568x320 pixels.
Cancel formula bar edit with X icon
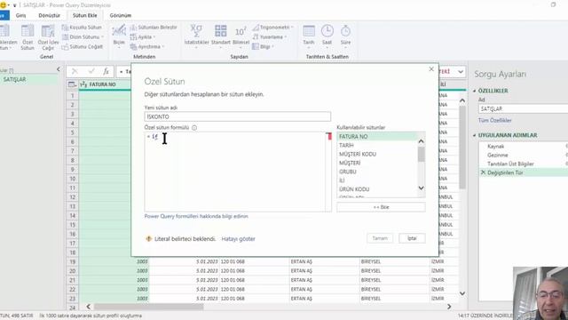pyautogui.click(x=75, y=71)
